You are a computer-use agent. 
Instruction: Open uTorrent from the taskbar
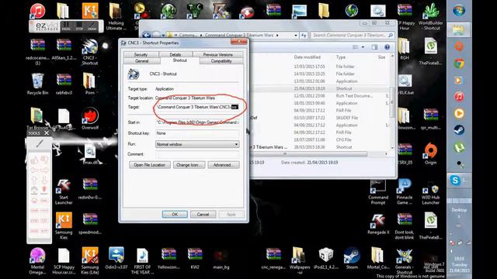click(459, 147)
